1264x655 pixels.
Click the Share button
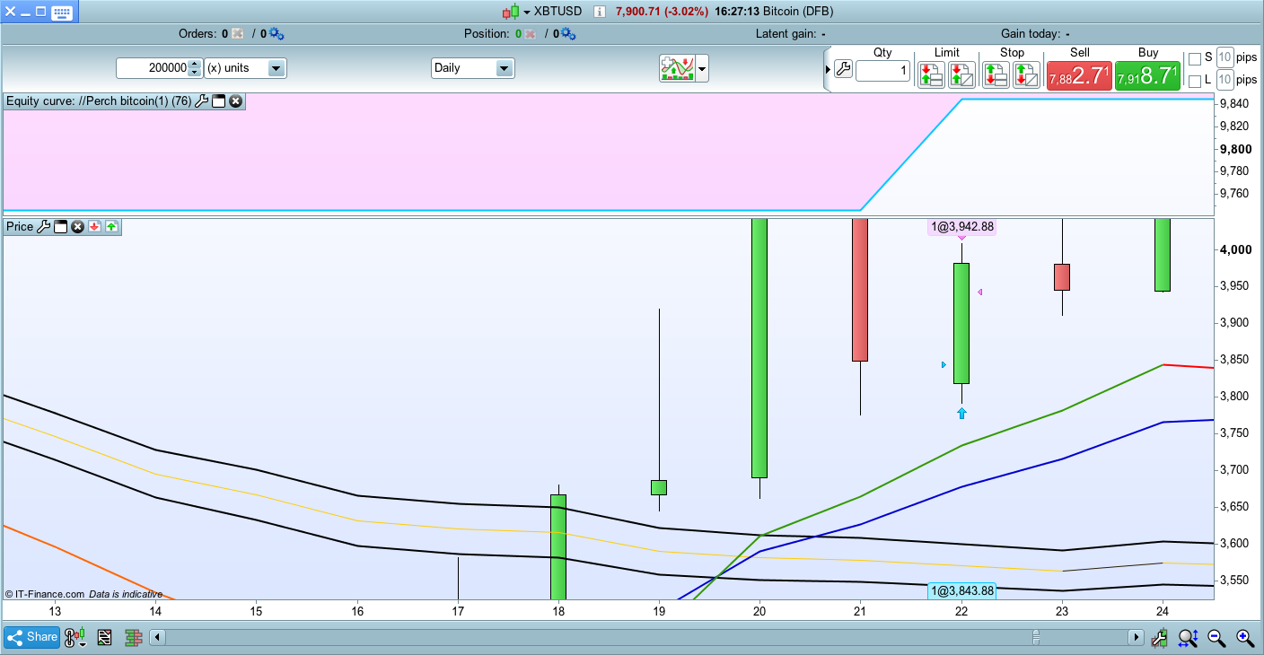pyautogui.click(x=32, y=638)
